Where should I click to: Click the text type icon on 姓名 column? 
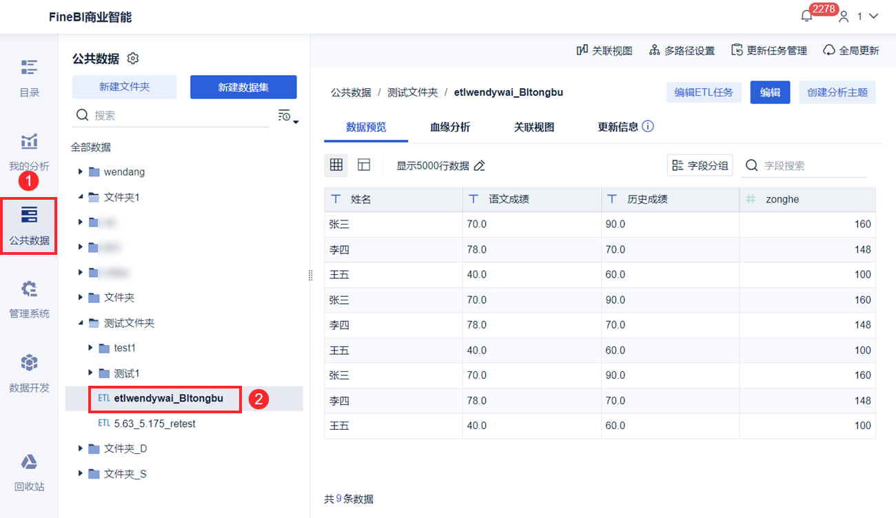tap(336, 199)
